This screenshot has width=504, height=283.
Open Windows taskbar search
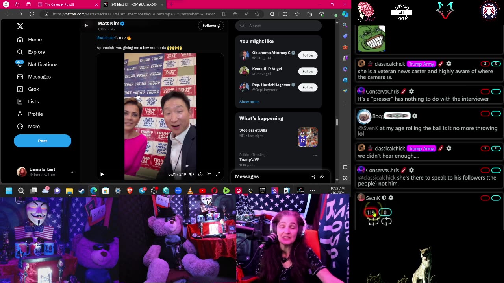point(21,191)
